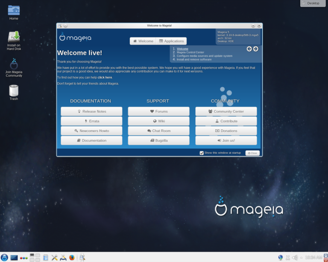Click the network globe tray icon

[281, 257]
